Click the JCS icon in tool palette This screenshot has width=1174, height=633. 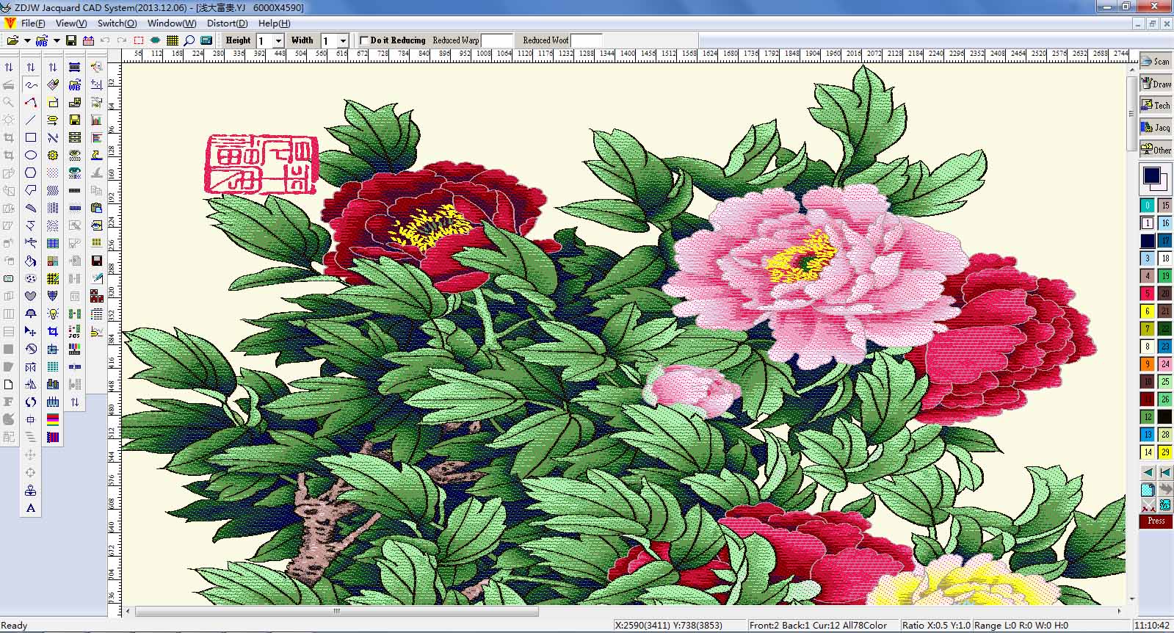75,331
